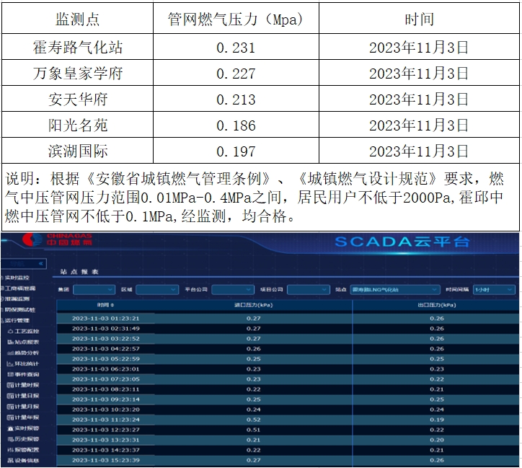Change the 时间间隔 interval dropdown
The height and width of the screenshot is (468, 522).
pos(492,290)
